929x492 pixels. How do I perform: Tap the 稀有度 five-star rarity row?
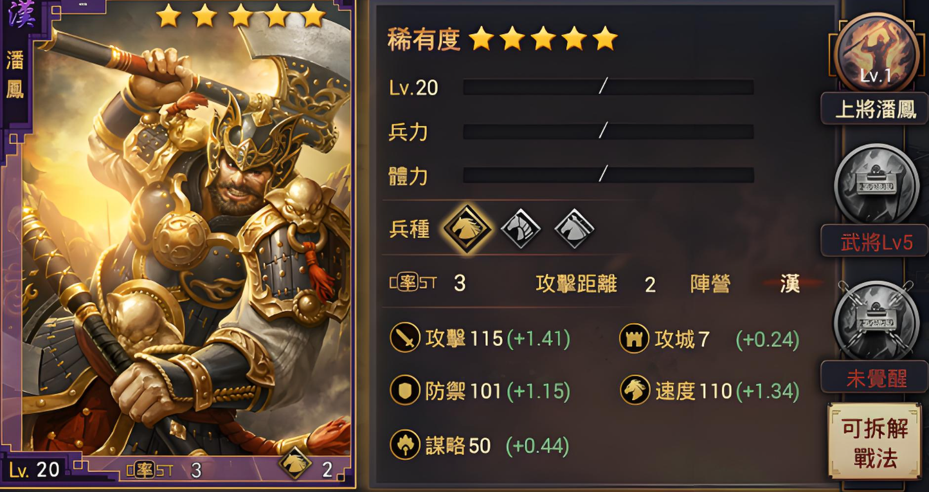[x=502, y=40]
